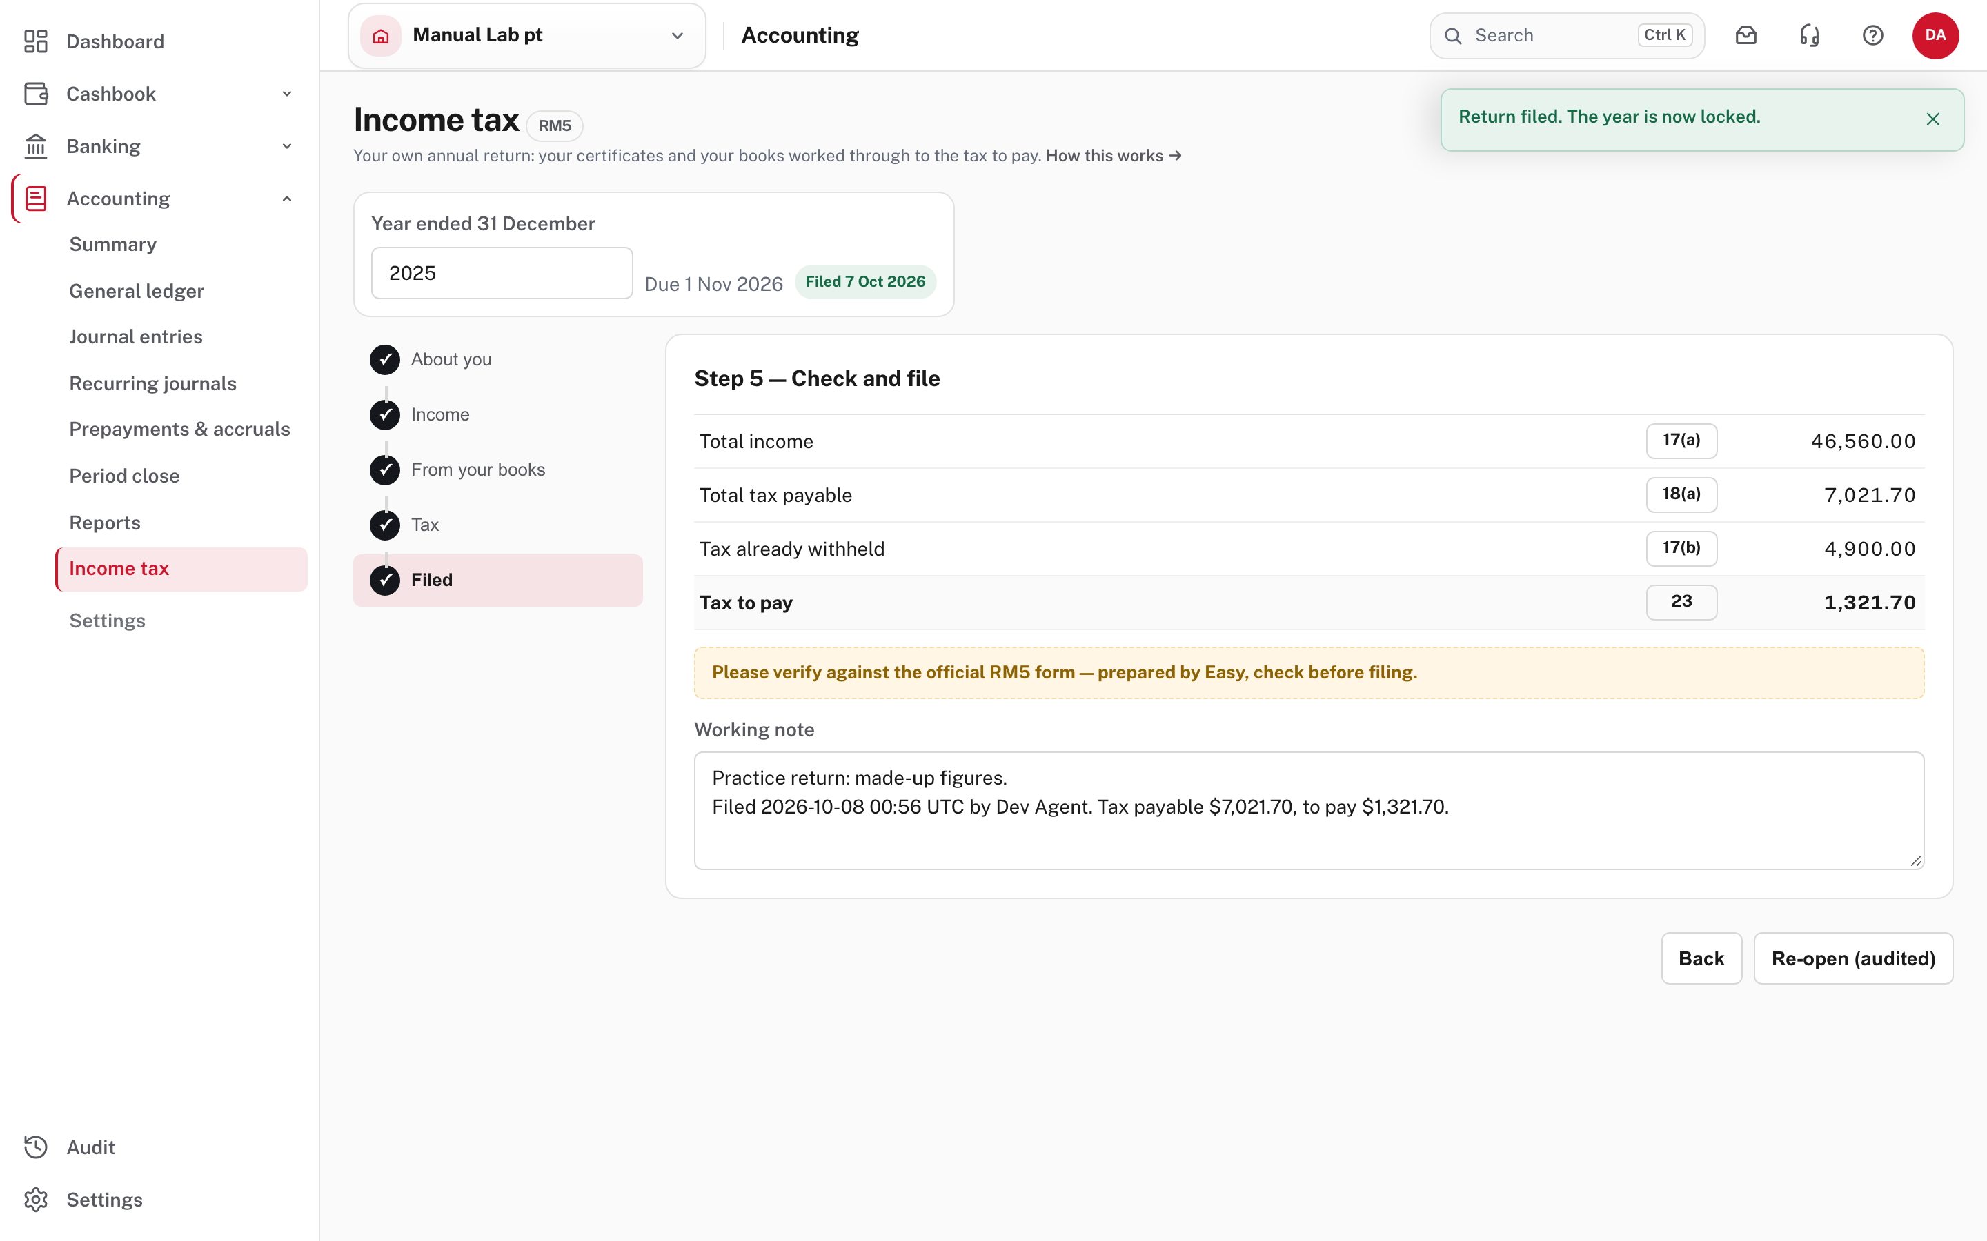Expand the Banking menu chevron
Image resolution: width=1987 pixels, height=1241 pixels.
(x=286, y=146)
